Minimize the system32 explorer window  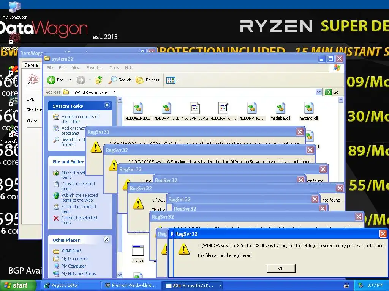coord(322,59)
